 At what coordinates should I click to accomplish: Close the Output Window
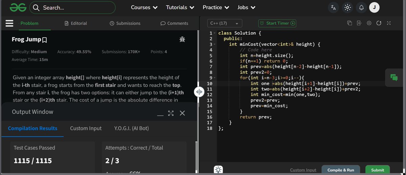(182, 113)
